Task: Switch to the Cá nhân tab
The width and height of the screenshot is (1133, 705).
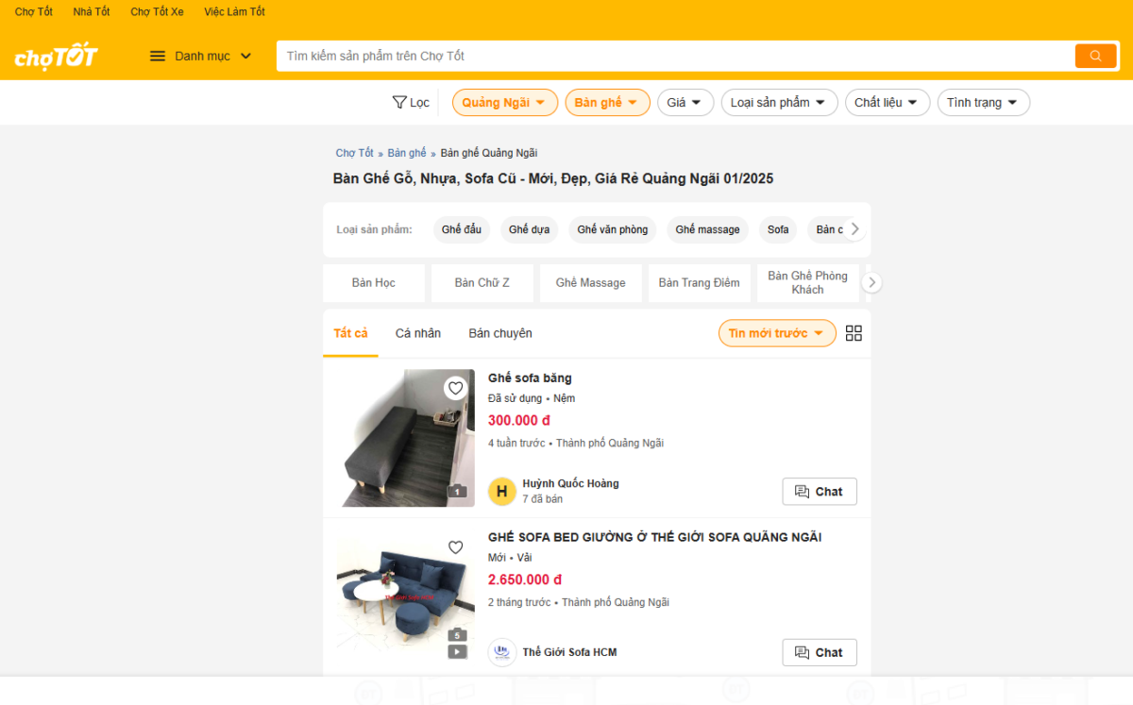Action: pyautogui.click(x=418, y=333)
